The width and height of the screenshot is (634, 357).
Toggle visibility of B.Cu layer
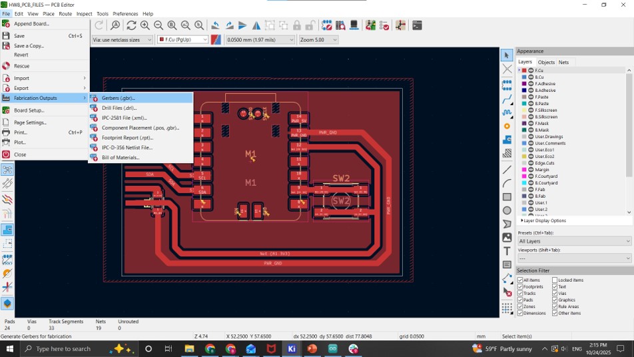pyautogui.click(x=531, y=77)
